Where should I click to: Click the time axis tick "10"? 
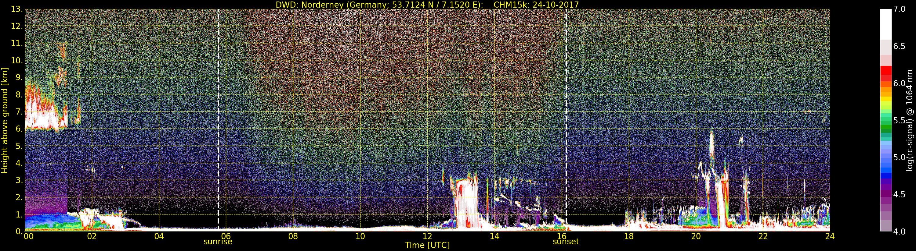360,236
